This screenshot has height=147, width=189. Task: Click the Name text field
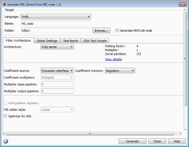(x=56, y=23)
